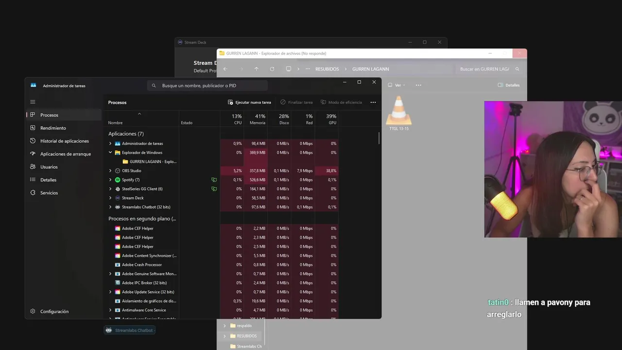Sort processes by Memoria column
This screenshot has width=622, height=350.
tap(256, 119)
